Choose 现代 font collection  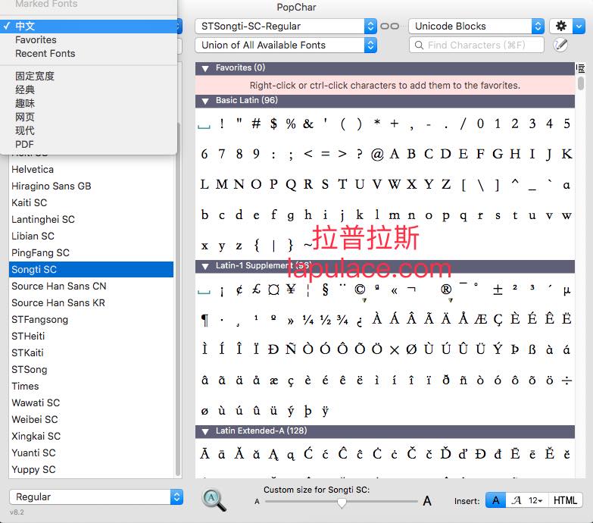89,130
